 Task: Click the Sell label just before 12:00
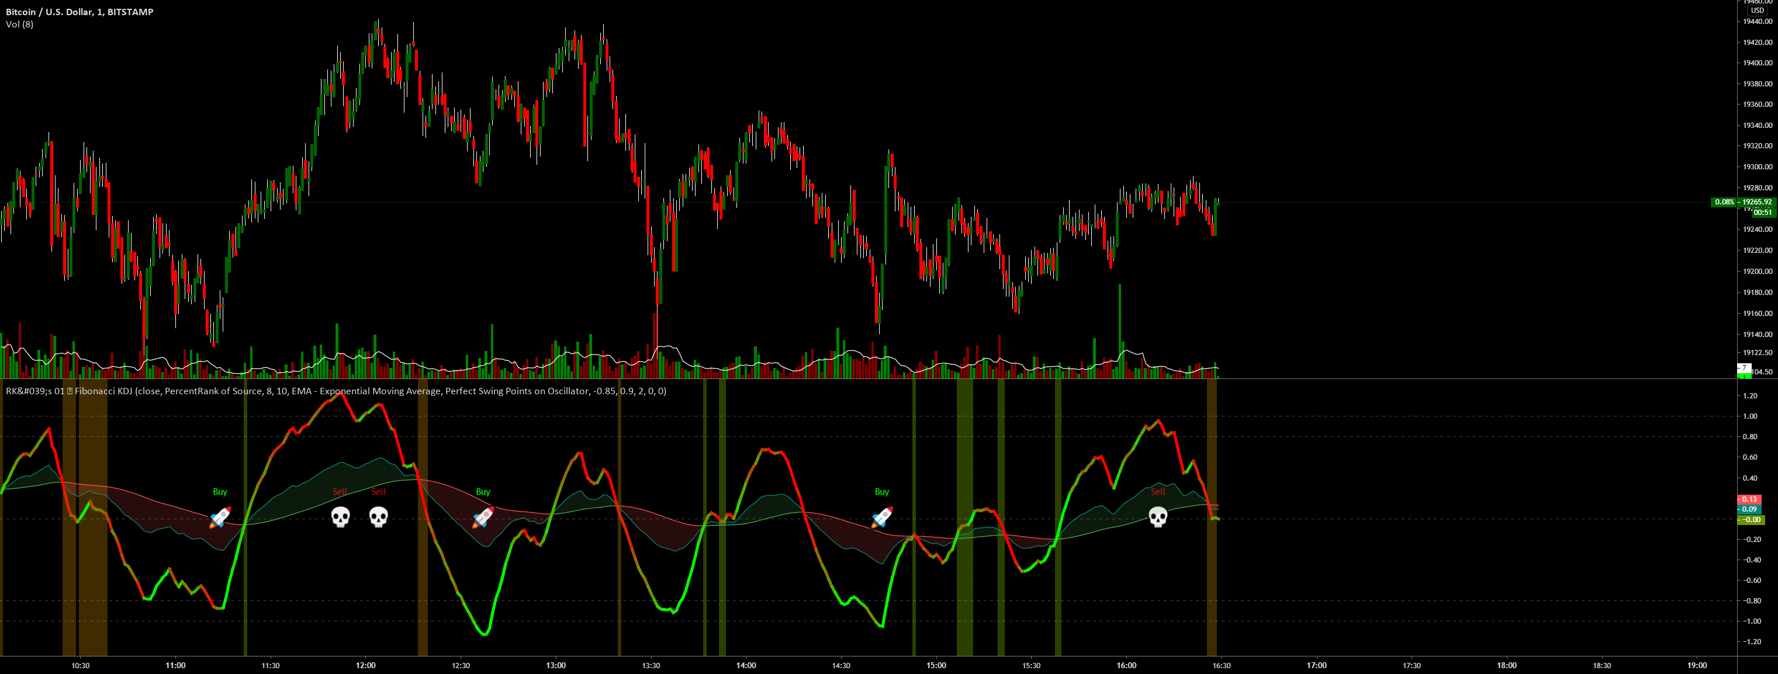point(340,492)
